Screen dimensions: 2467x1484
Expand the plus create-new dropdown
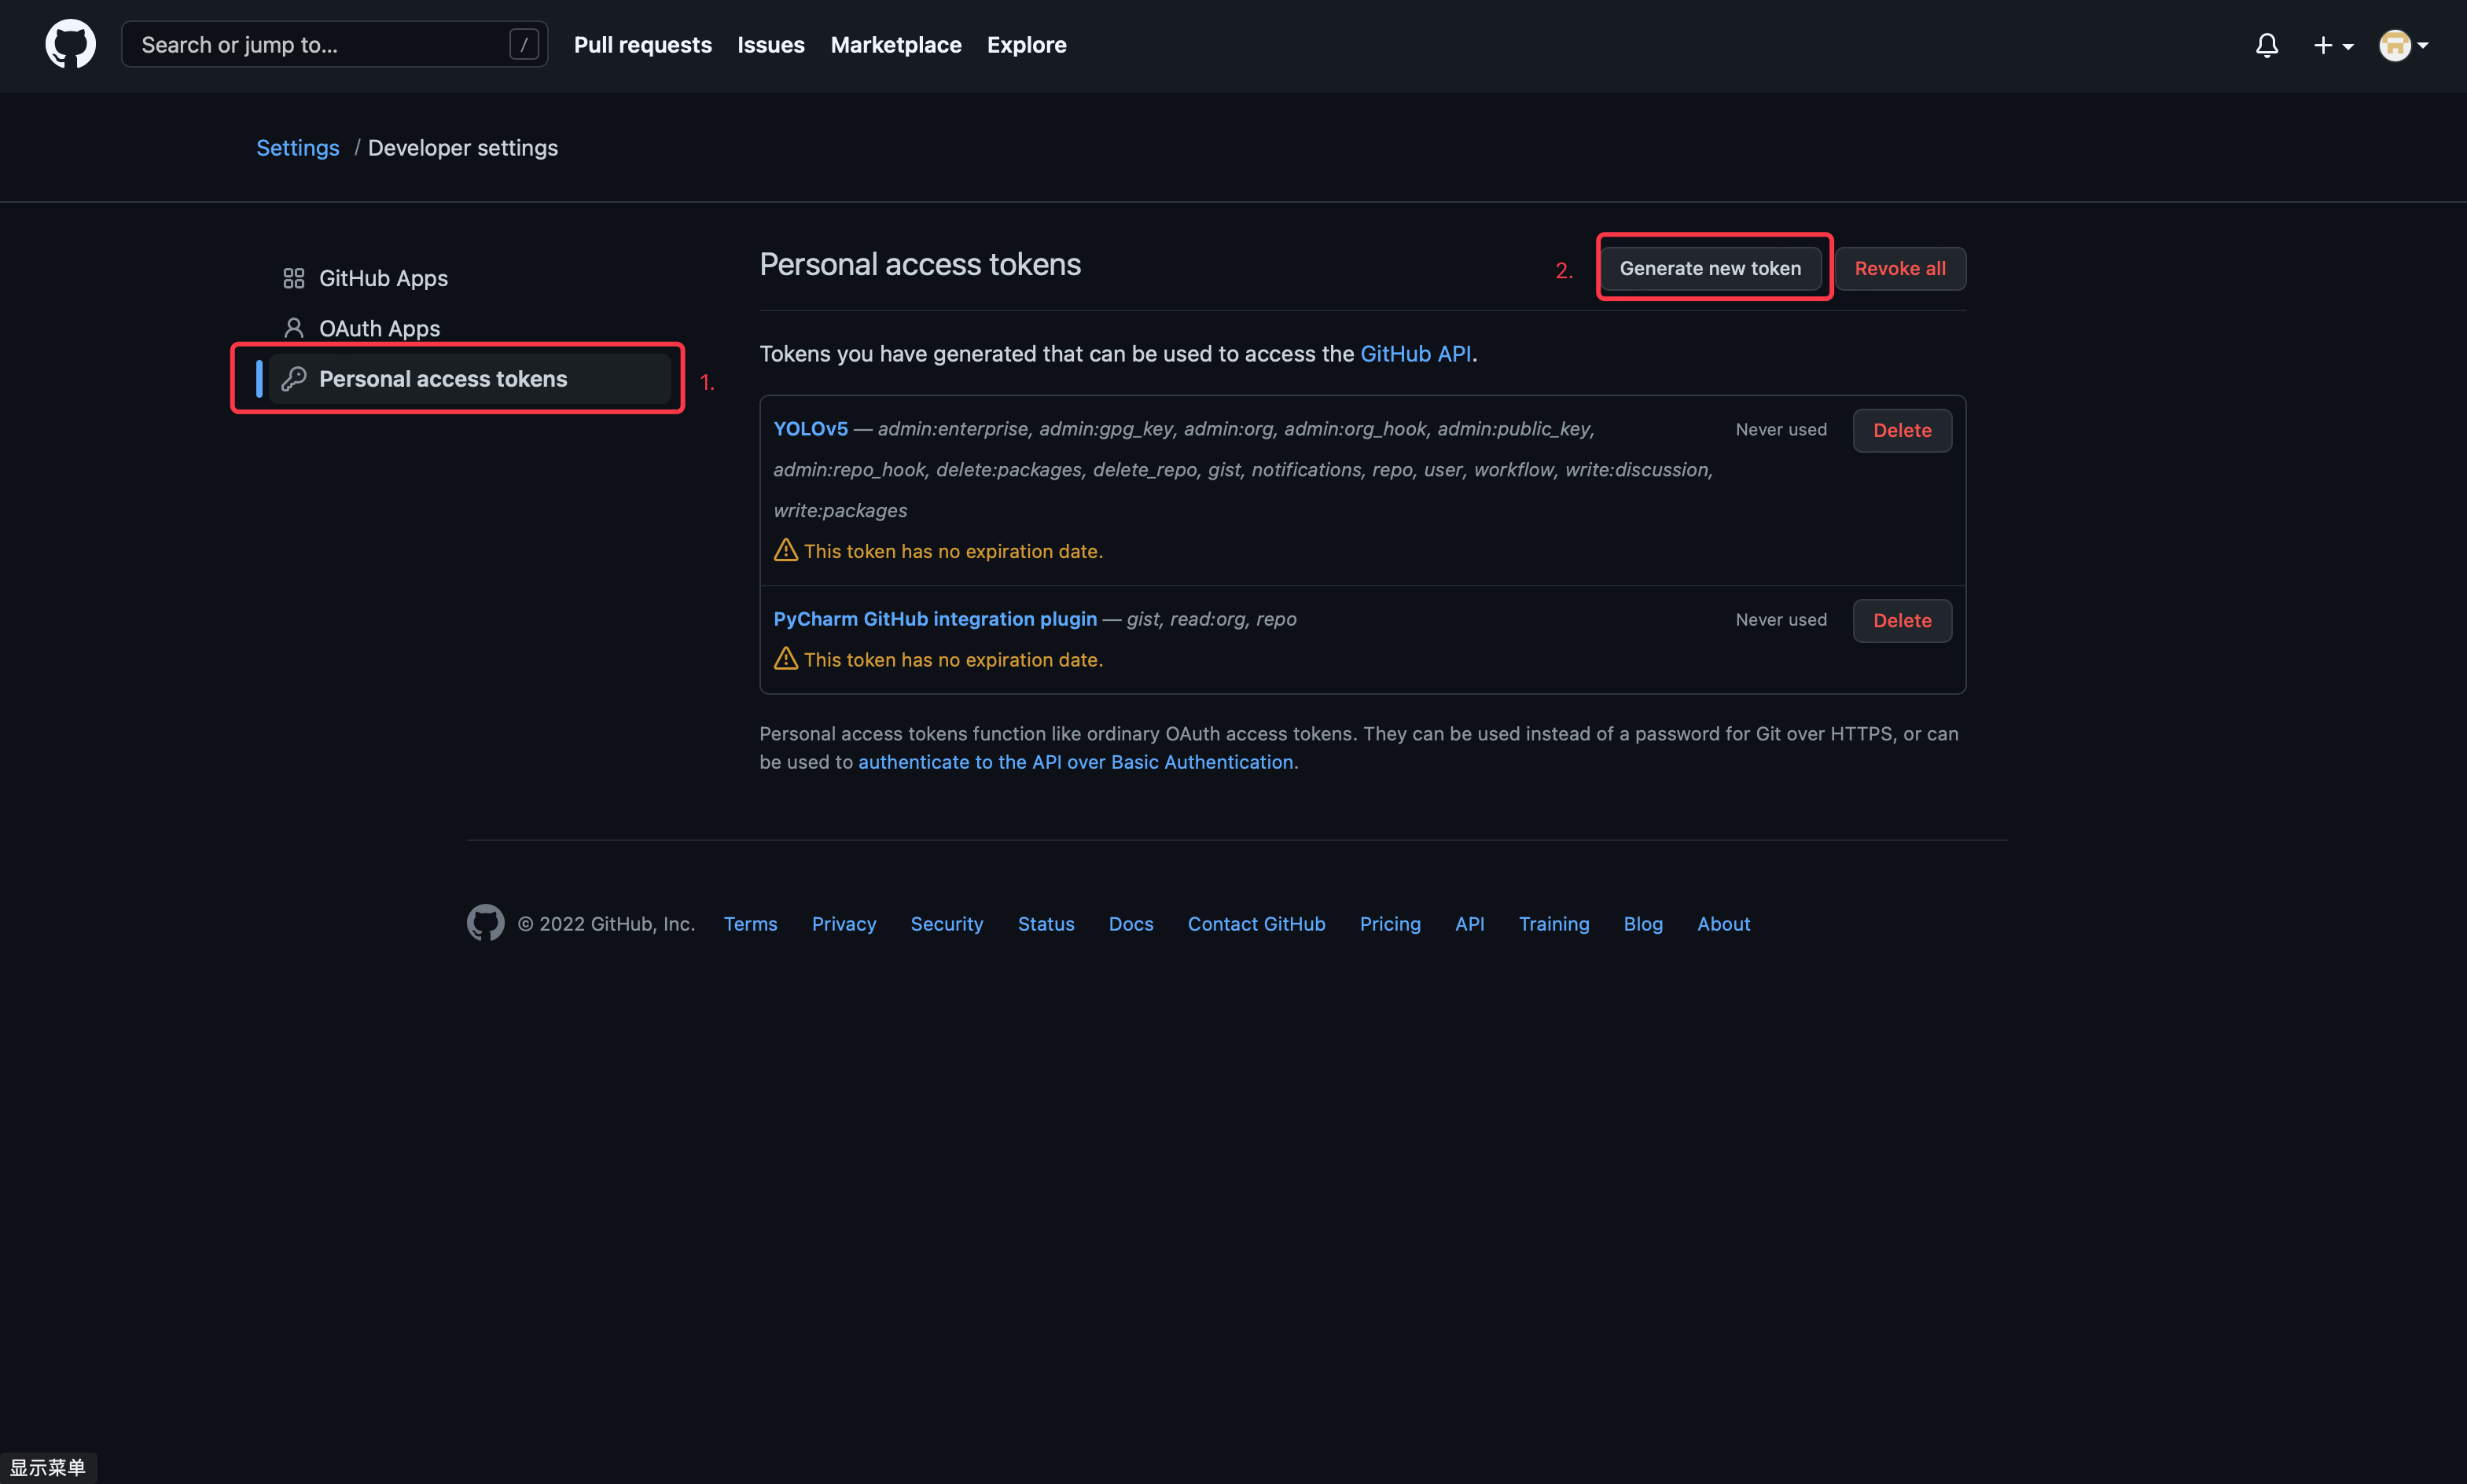point(2332,45)
